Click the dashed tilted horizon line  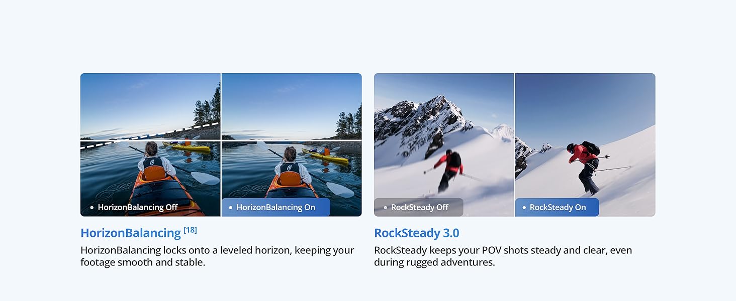150,135
